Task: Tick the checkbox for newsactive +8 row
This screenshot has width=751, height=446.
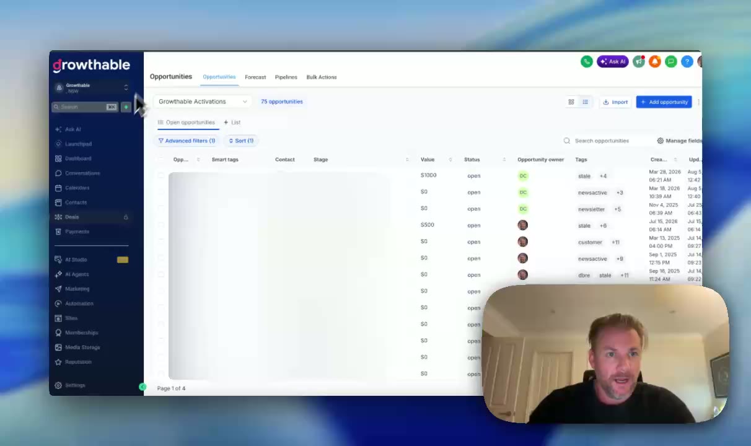Action: point(161,258)
